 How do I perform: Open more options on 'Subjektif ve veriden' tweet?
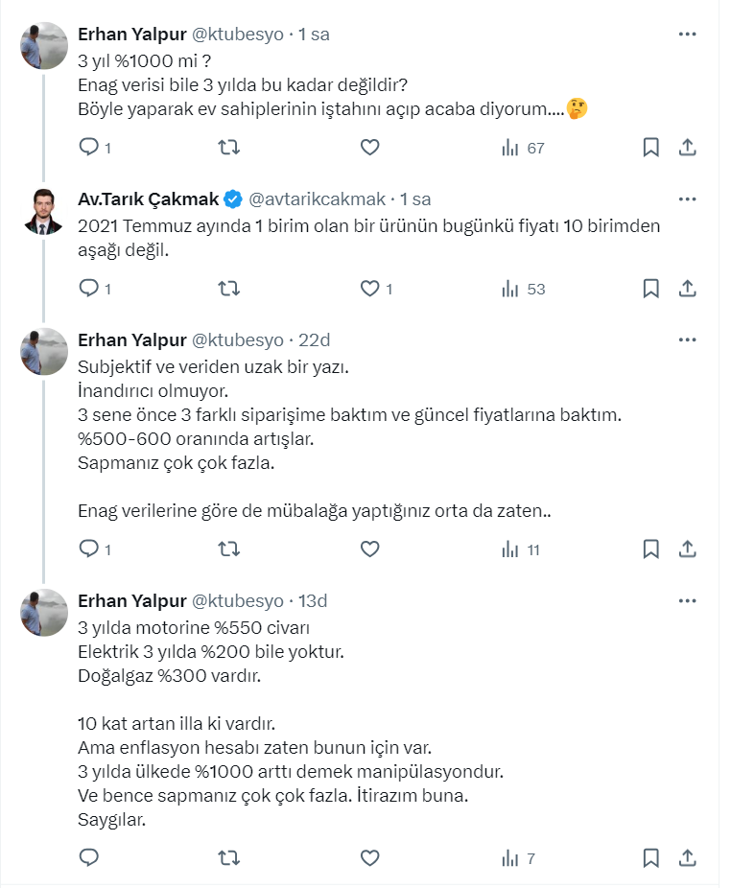pyautogui.click(x=687, y=339)
